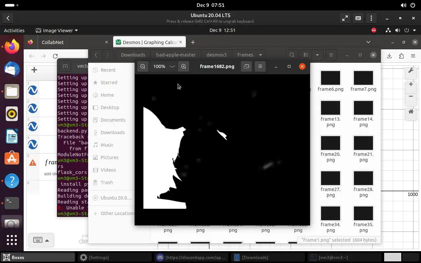
Task: Toggle image gallery button in viewer
Action: (246, 66)
